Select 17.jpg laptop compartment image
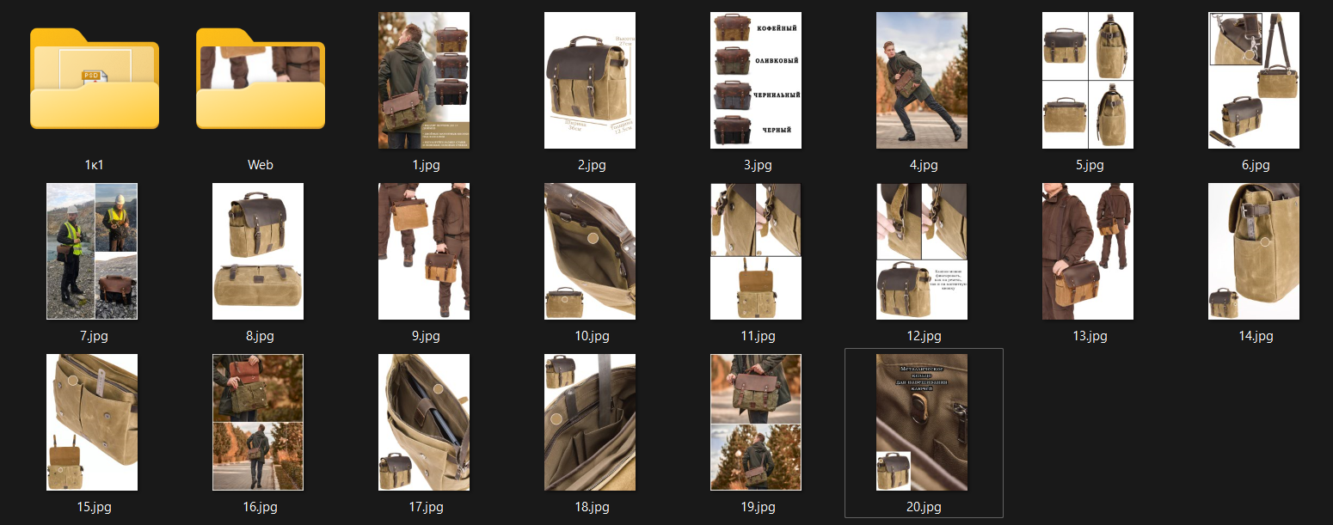 [x=424, y=422]
